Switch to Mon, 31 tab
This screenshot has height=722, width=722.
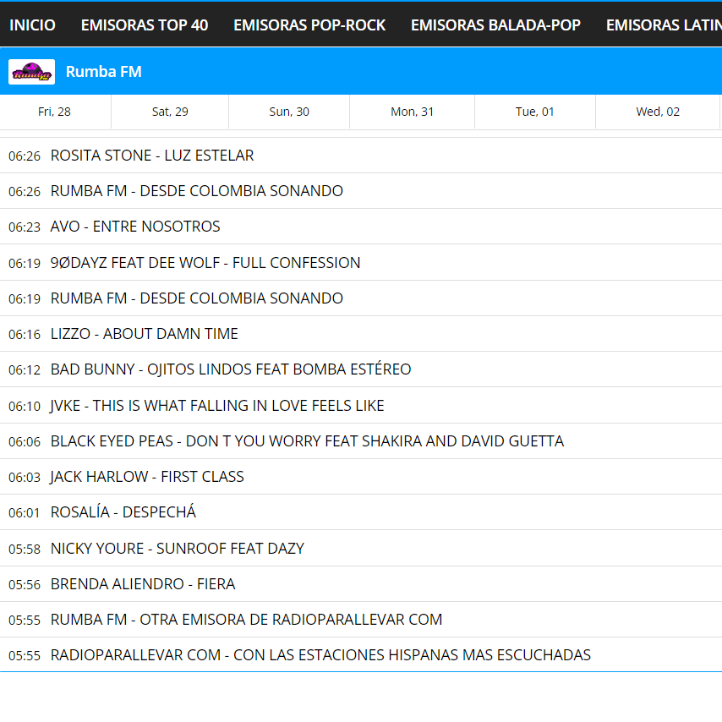coord(412,112)
